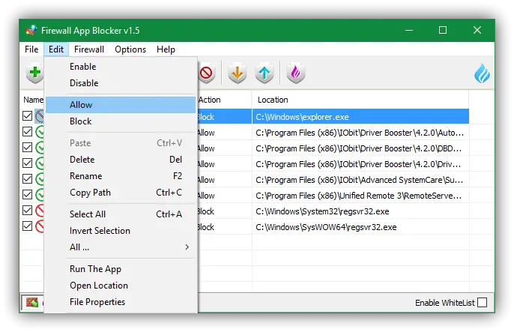Click the green plus Add Application icon

35,73
